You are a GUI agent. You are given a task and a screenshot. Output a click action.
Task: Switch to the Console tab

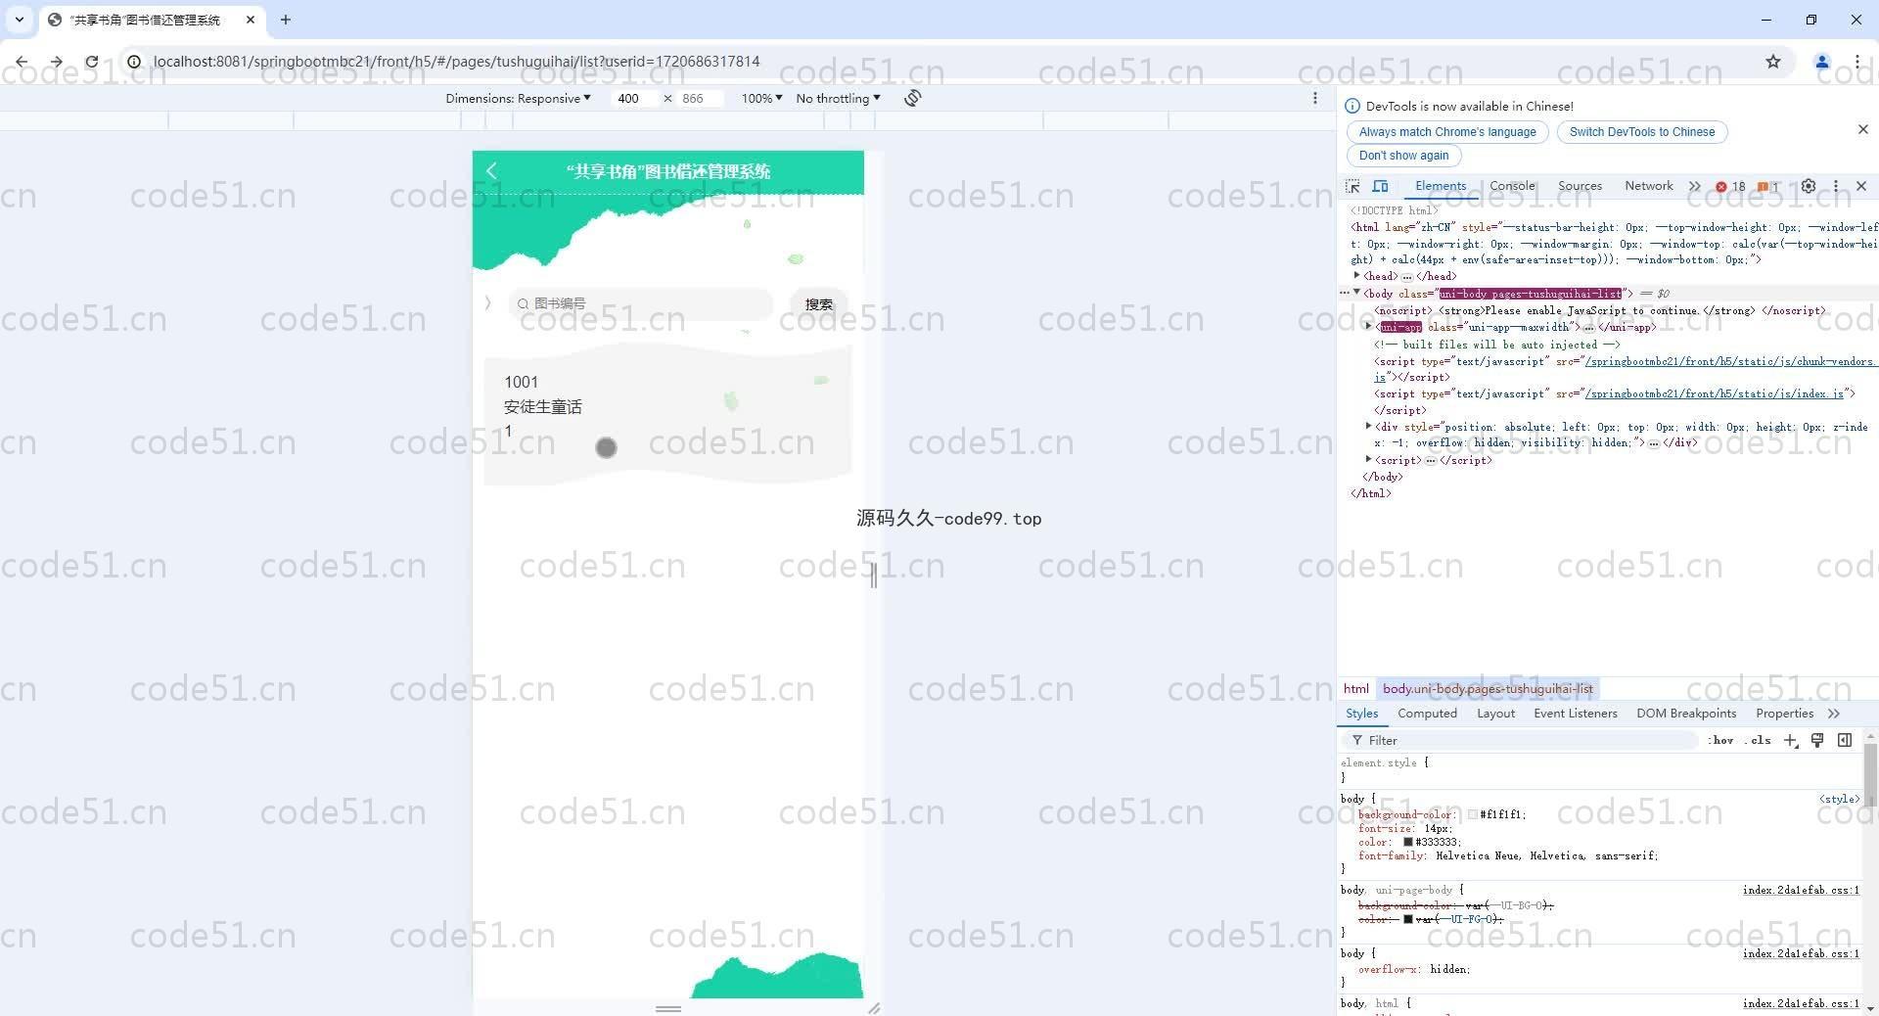pyautogui.click(x=1512, y=186)
